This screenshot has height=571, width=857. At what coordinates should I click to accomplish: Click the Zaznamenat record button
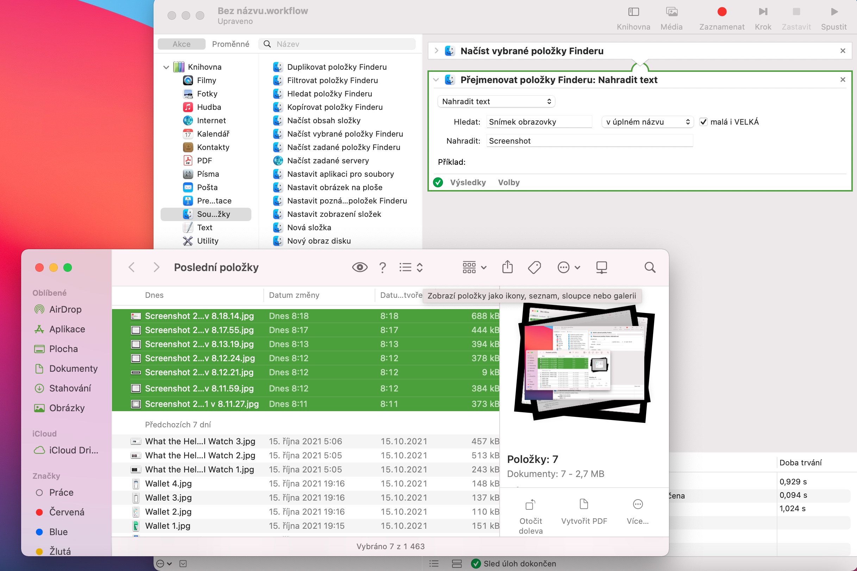click(721, 12)
